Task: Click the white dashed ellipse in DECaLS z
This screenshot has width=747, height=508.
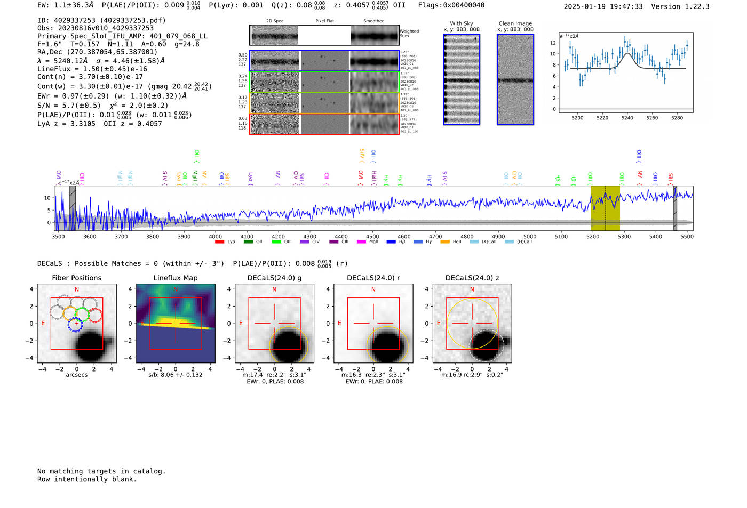Action: pyautogui.click(x=486, y=345)
